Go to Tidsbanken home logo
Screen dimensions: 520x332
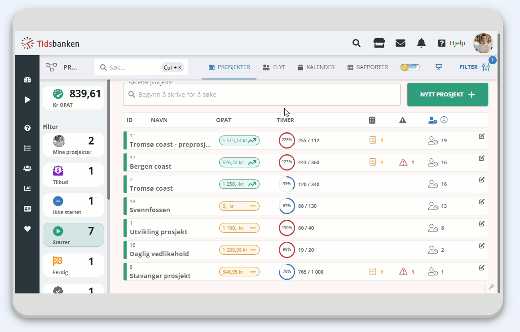50,44
